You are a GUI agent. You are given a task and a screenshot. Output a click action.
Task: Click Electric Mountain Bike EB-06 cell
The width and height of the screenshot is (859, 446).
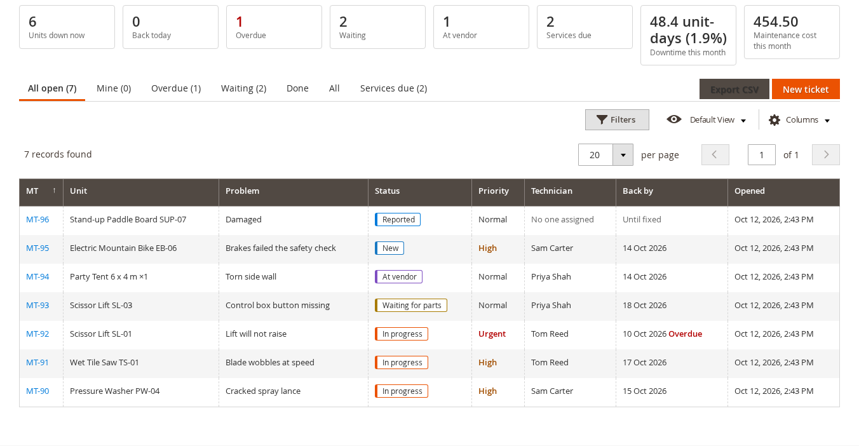pos(141,248)
